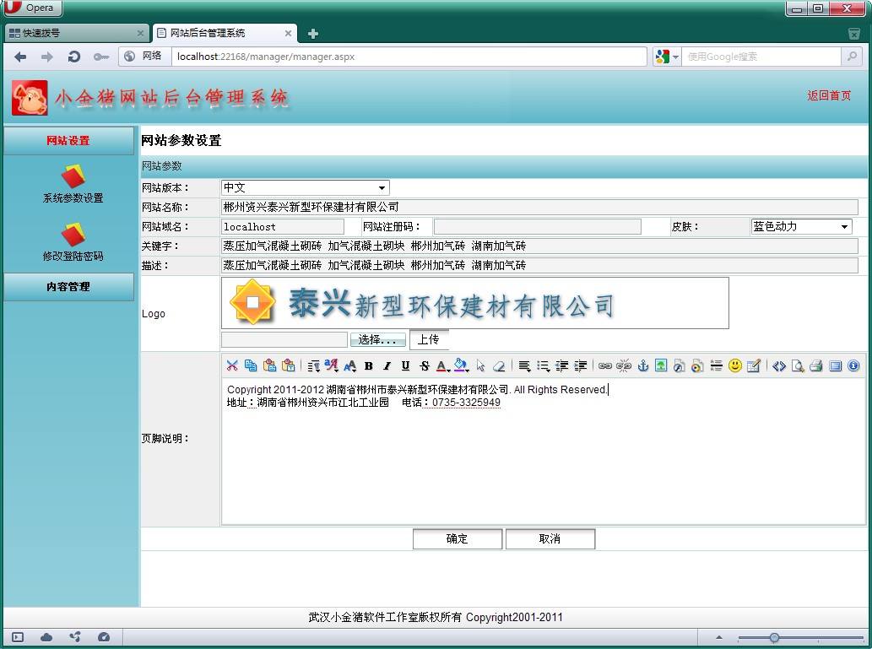
Task: Click the Paste as plain text icon
Action: click(x=288, y=365)
